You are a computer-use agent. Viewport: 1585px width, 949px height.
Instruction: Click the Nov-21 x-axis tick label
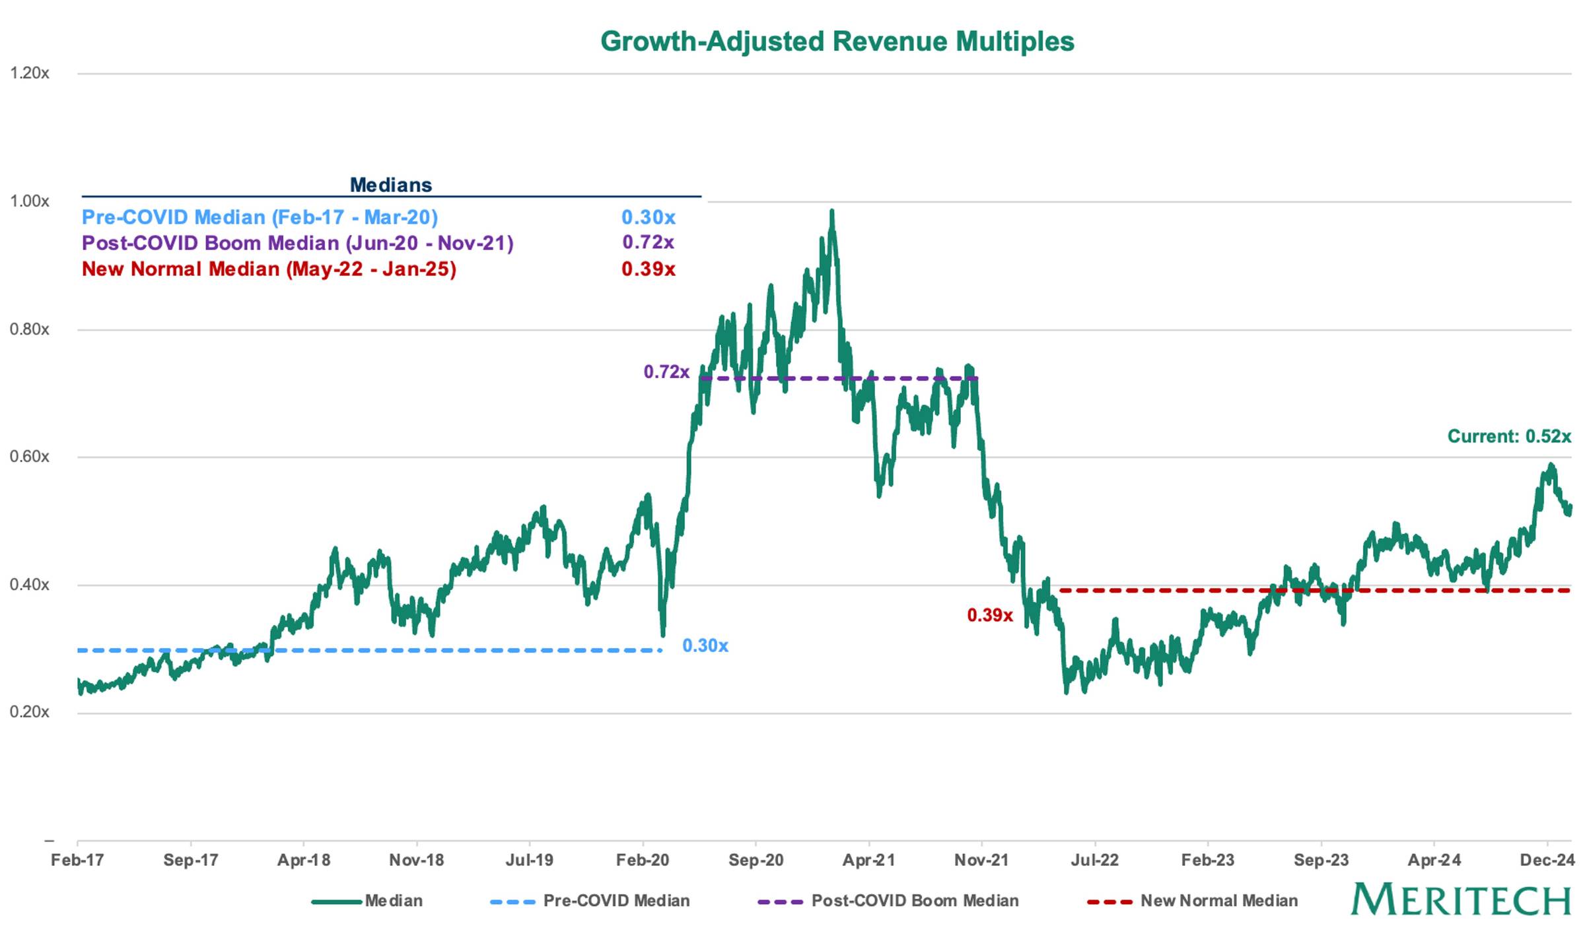(981, 860)
